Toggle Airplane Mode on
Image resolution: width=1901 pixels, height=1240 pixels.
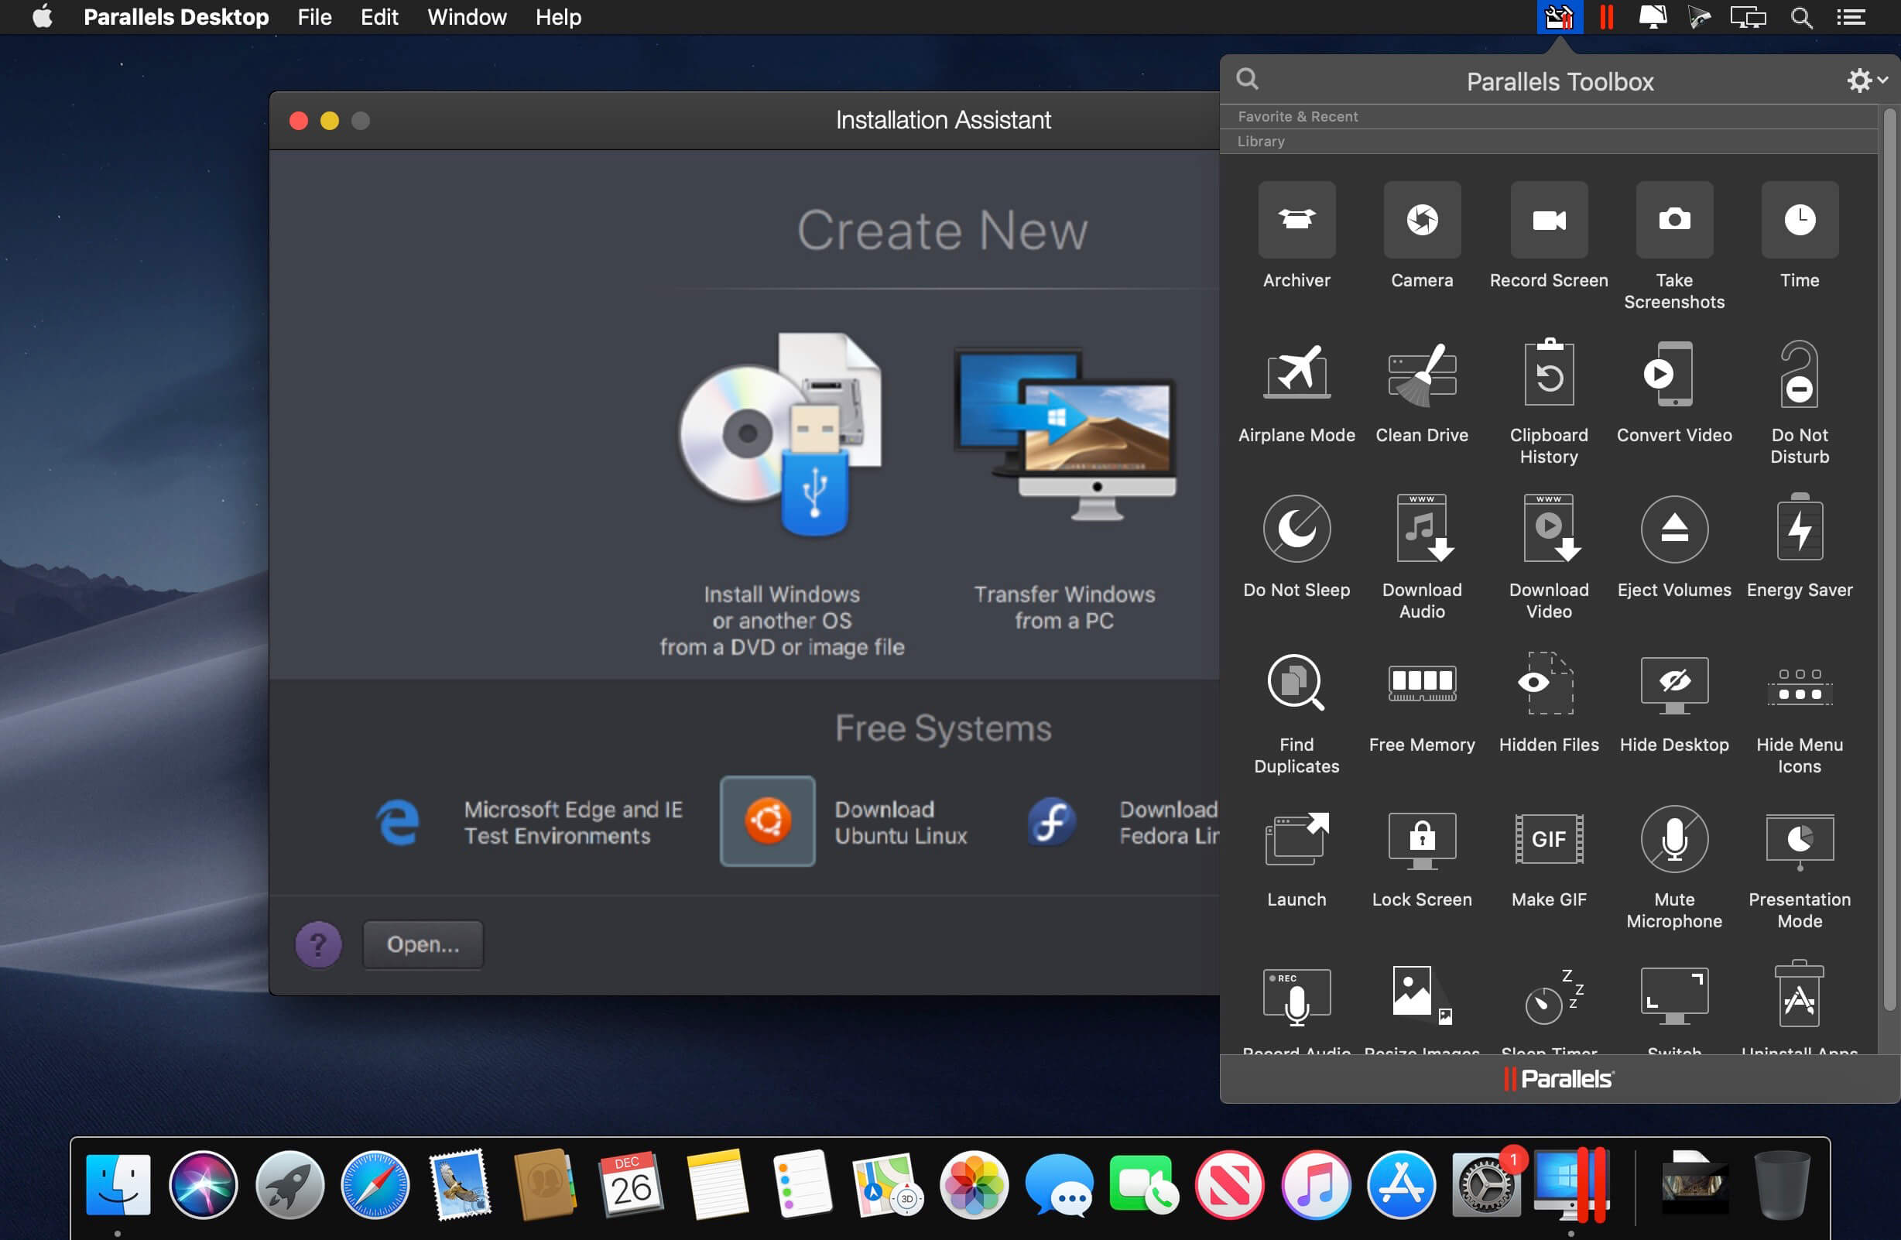pyautogui.click(x=1296, y=374)
